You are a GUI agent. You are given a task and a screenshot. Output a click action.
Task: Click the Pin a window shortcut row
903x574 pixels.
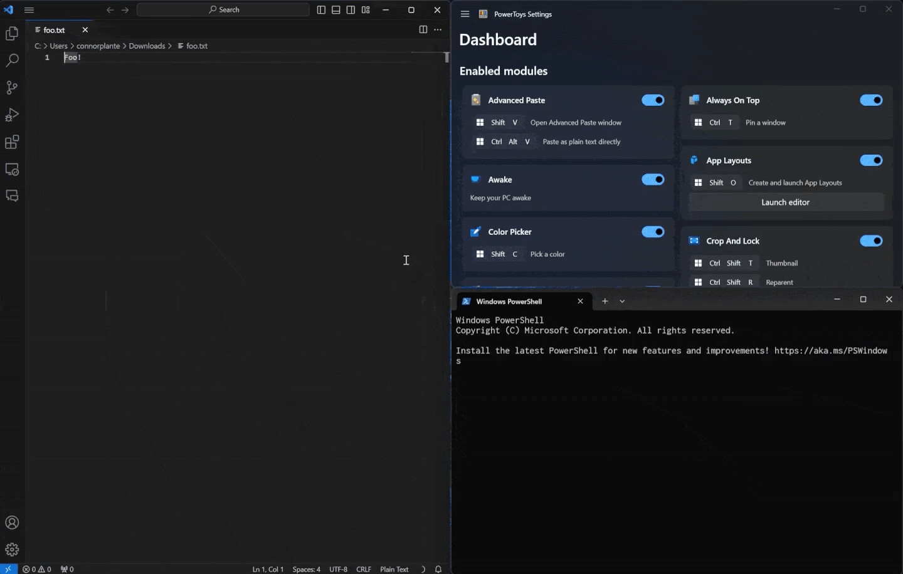pyautogui.click(x=739, y=122)
